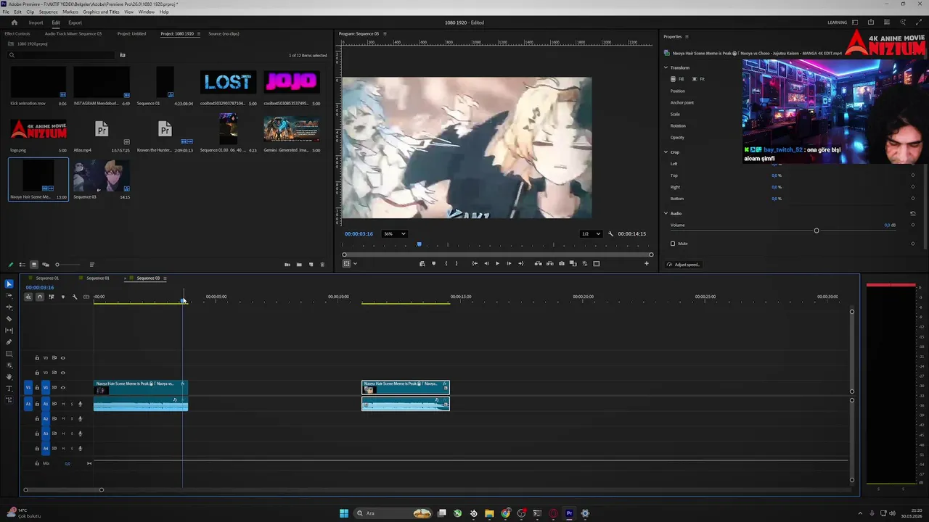This screenshot has width=929, height=522.
Task: Open Project 1080 1920 panel menu
Action: coord(200,33)
